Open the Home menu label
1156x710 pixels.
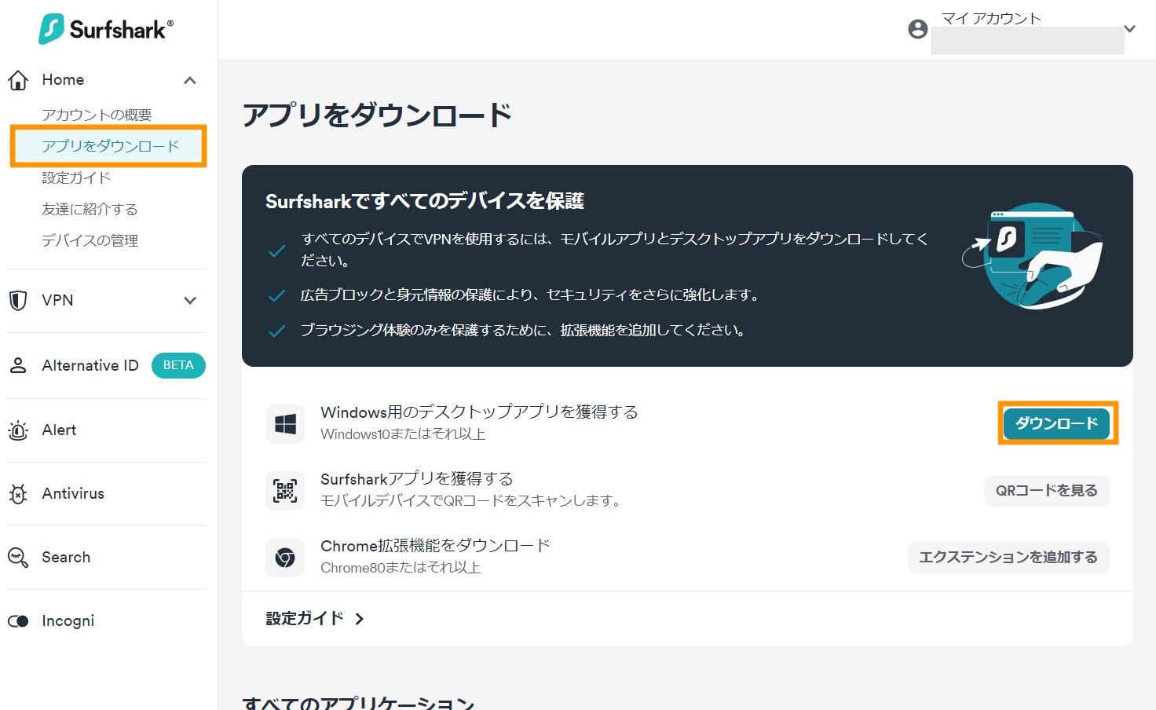point(63,80)
